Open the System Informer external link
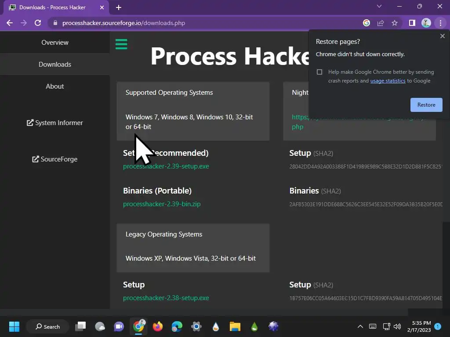Screen dimensions: 450x337 [55, 123]
